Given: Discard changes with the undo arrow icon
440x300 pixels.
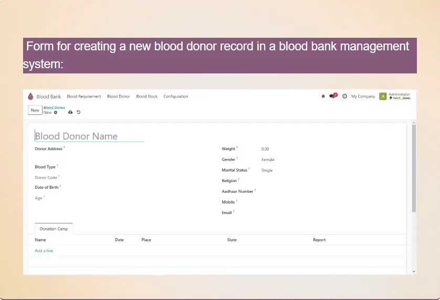Looking at the screenshot, I should pyautogui.click(x=78, y=112).
